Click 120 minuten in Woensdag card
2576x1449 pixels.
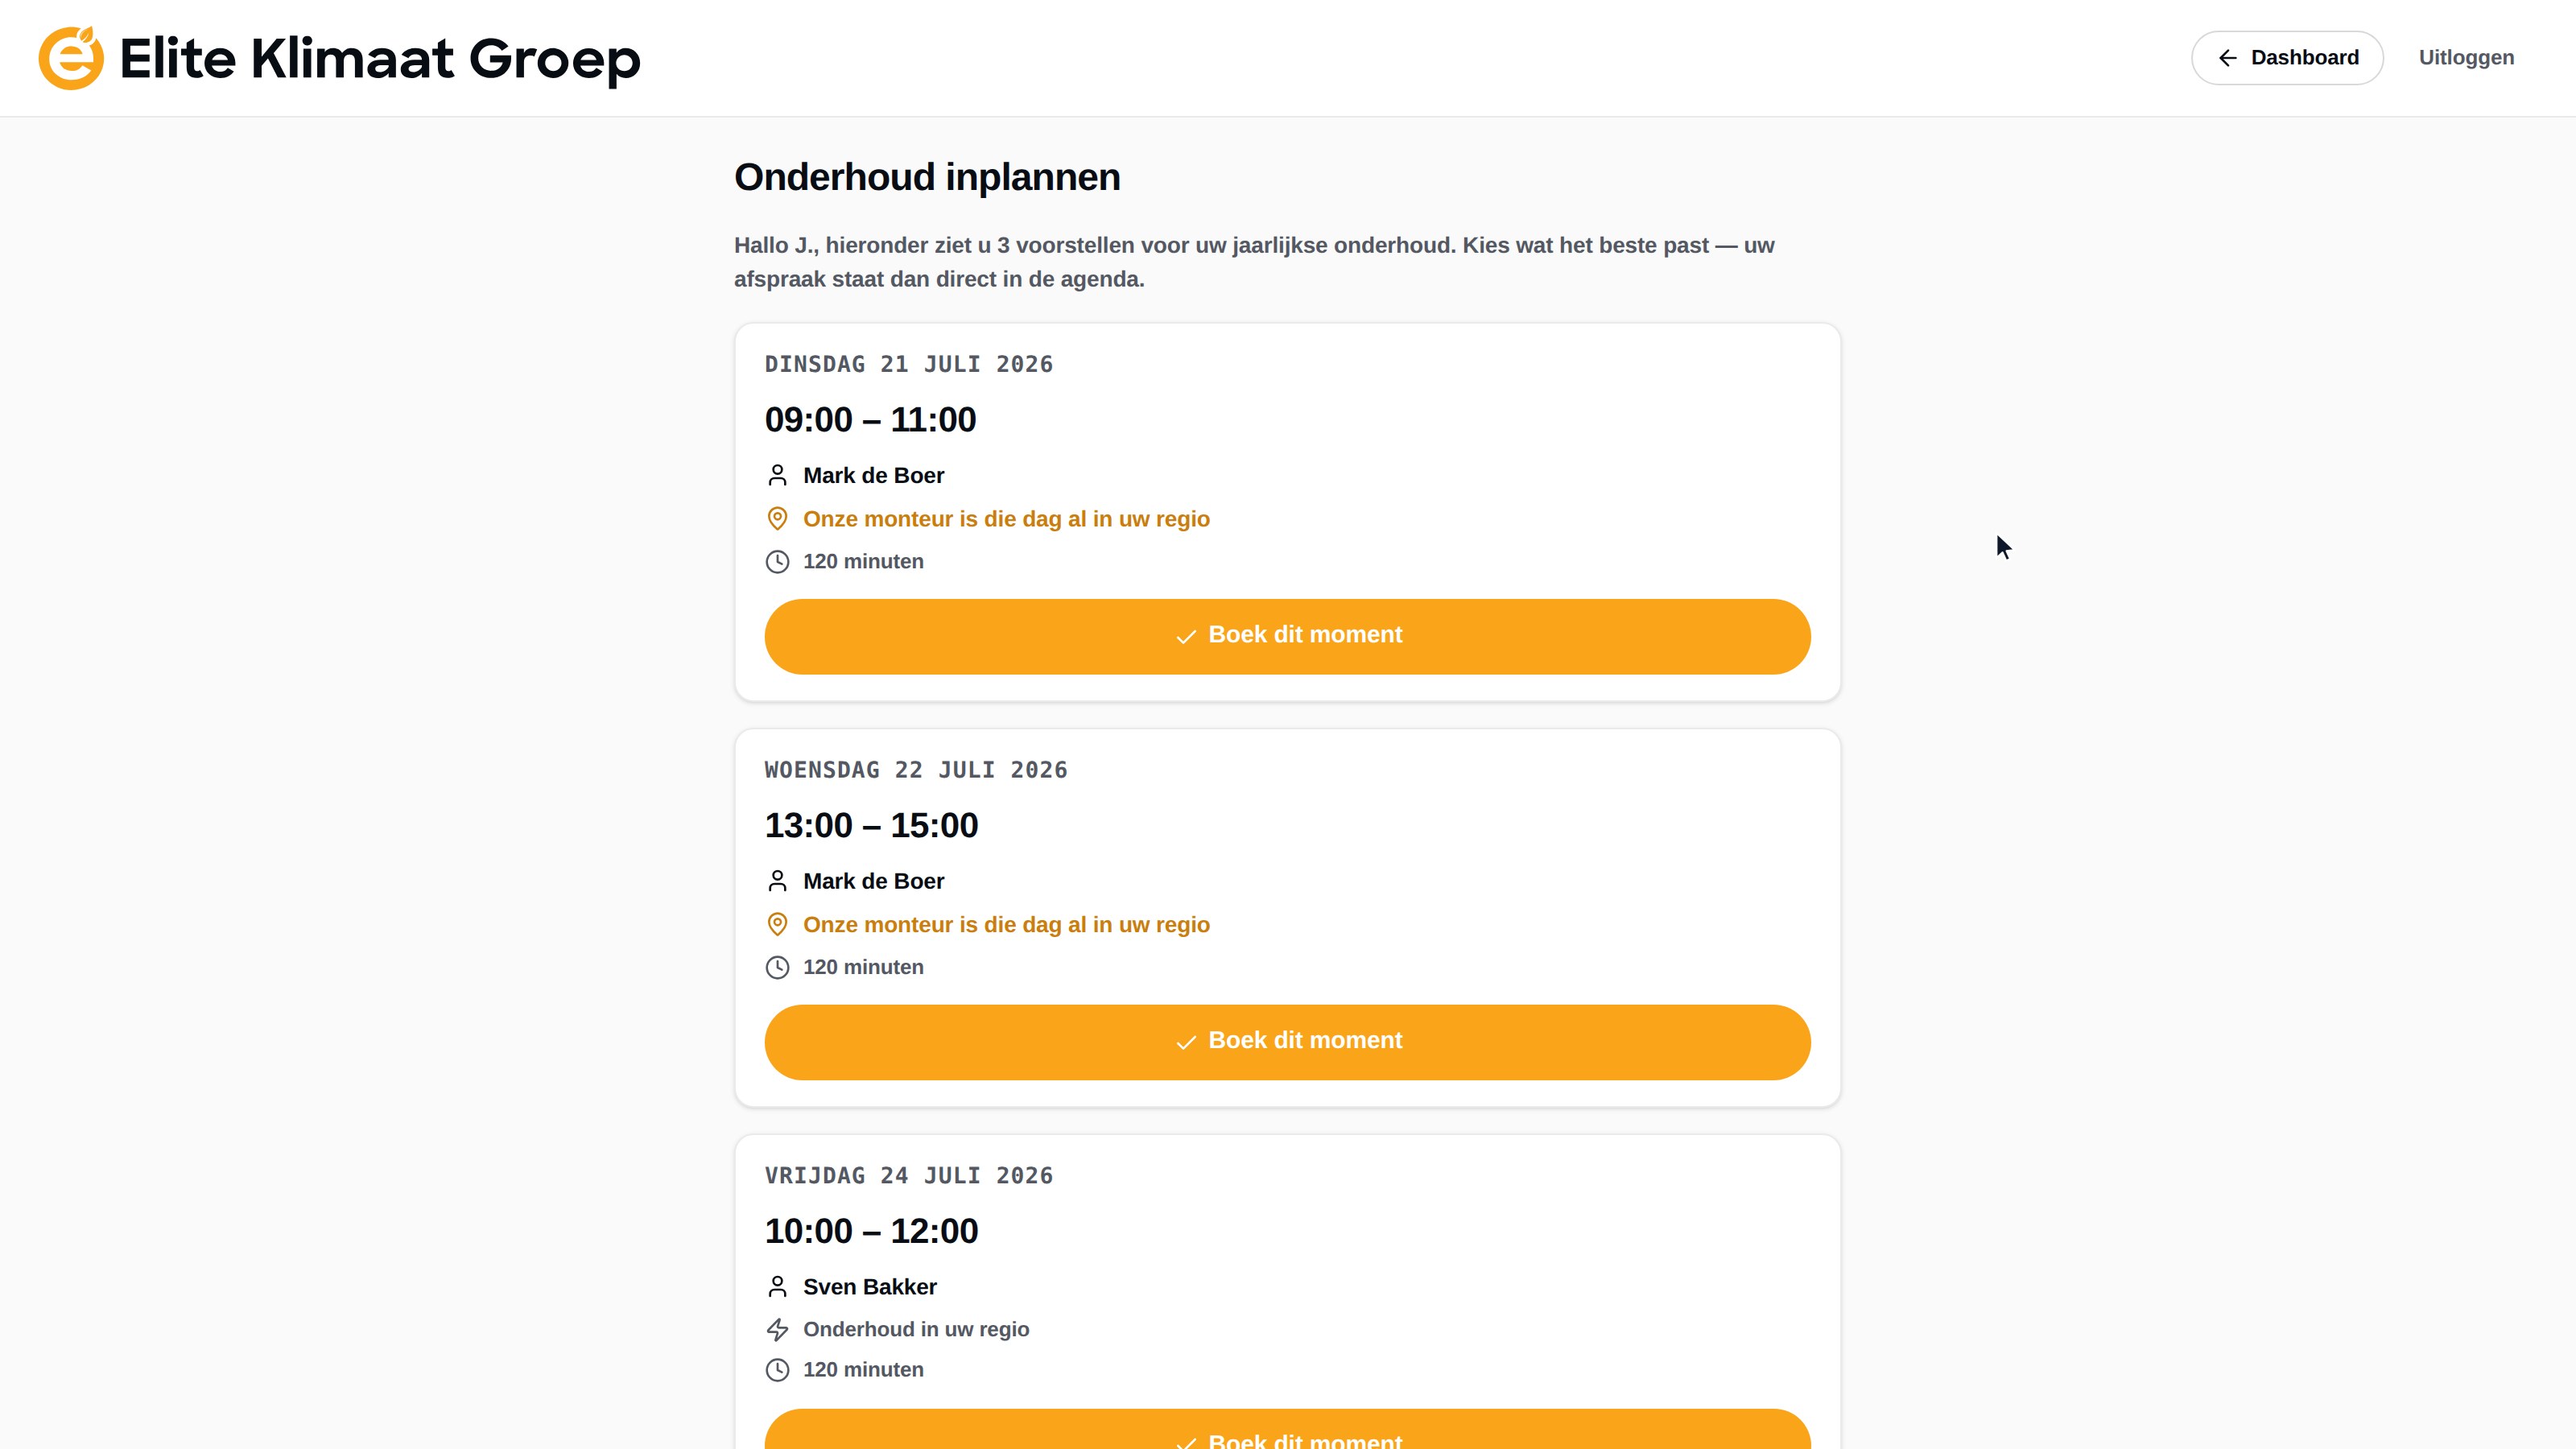(863, 968)
